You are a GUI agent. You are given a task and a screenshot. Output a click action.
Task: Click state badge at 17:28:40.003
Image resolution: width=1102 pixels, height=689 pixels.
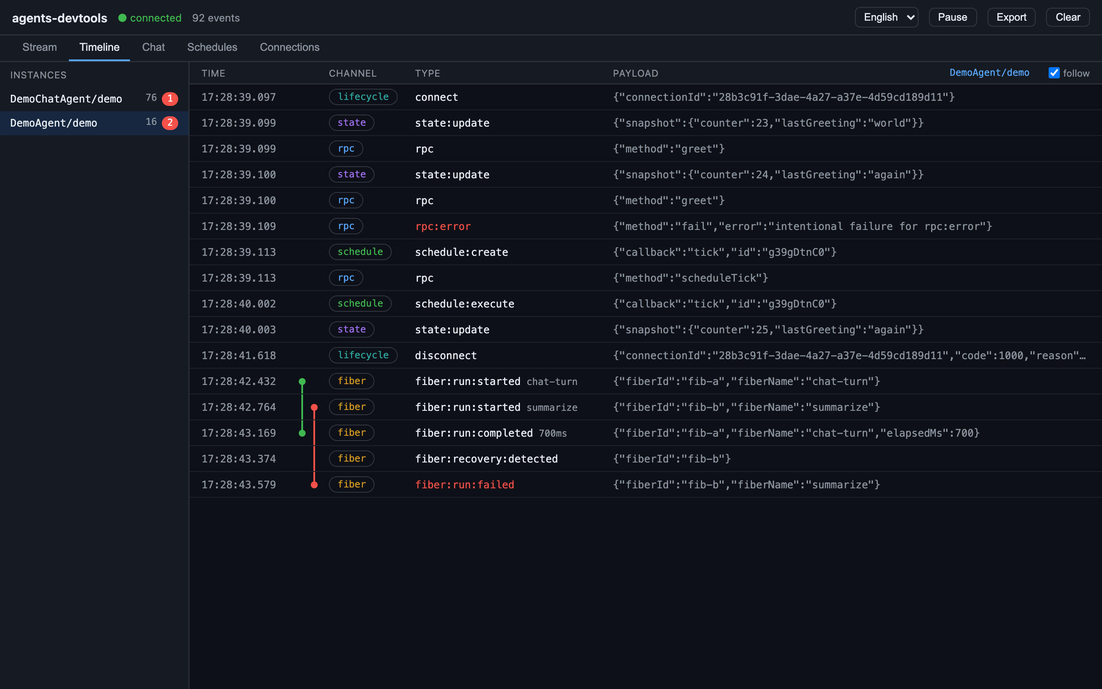(x=352, y=329)
